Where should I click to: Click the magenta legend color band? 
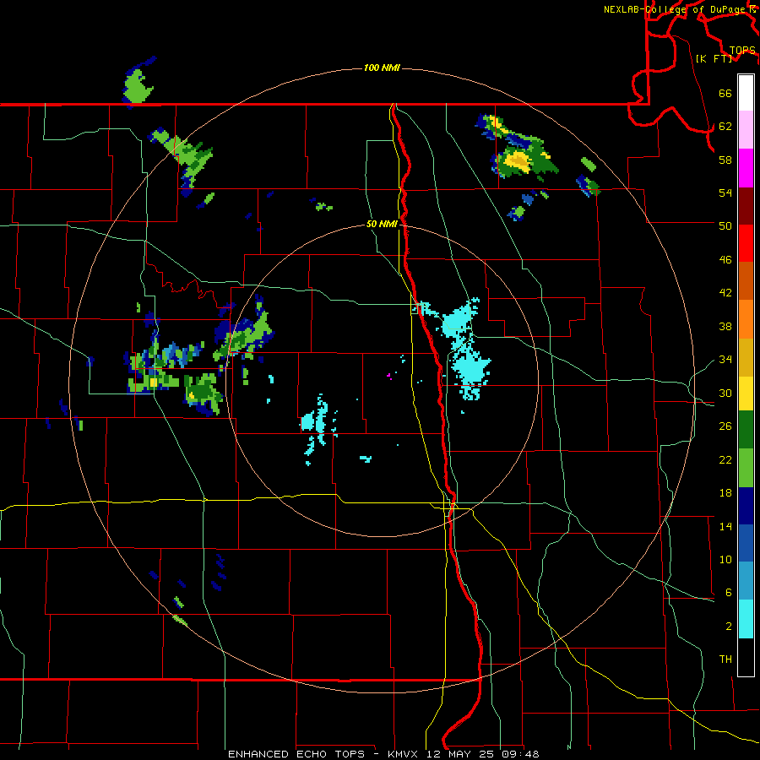click(x=746, y=168)
